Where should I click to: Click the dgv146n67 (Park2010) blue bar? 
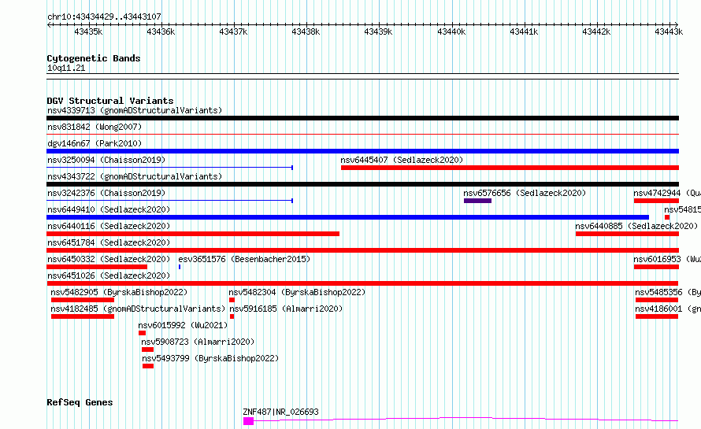coord(362,151)
